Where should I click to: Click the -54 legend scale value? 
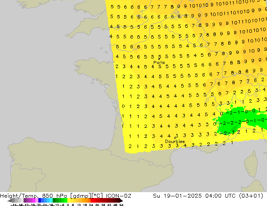(x=14, y=205)
